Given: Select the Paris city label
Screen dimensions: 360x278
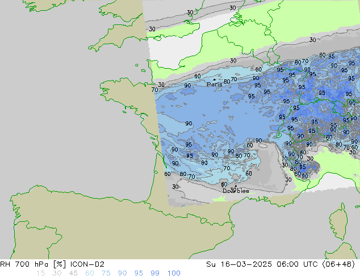Looking at the screenshot, I should pos(214,85).
